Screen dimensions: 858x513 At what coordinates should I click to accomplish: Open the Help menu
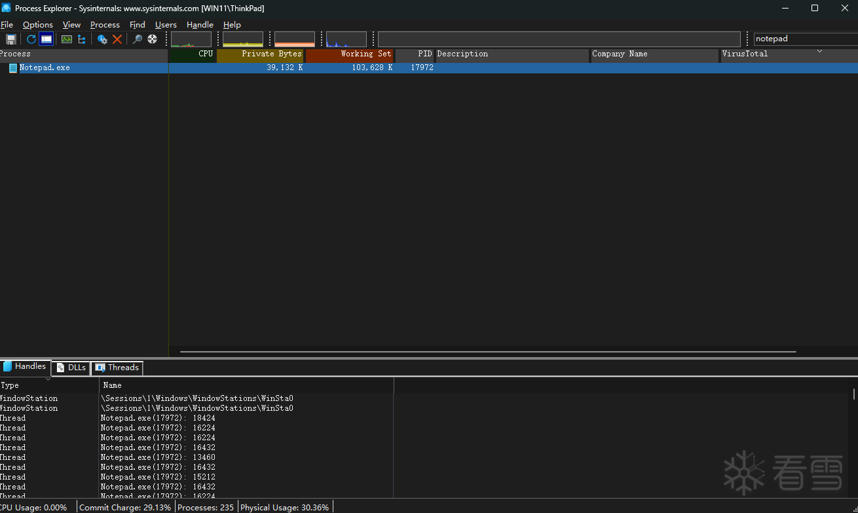[x=232, y=25]
